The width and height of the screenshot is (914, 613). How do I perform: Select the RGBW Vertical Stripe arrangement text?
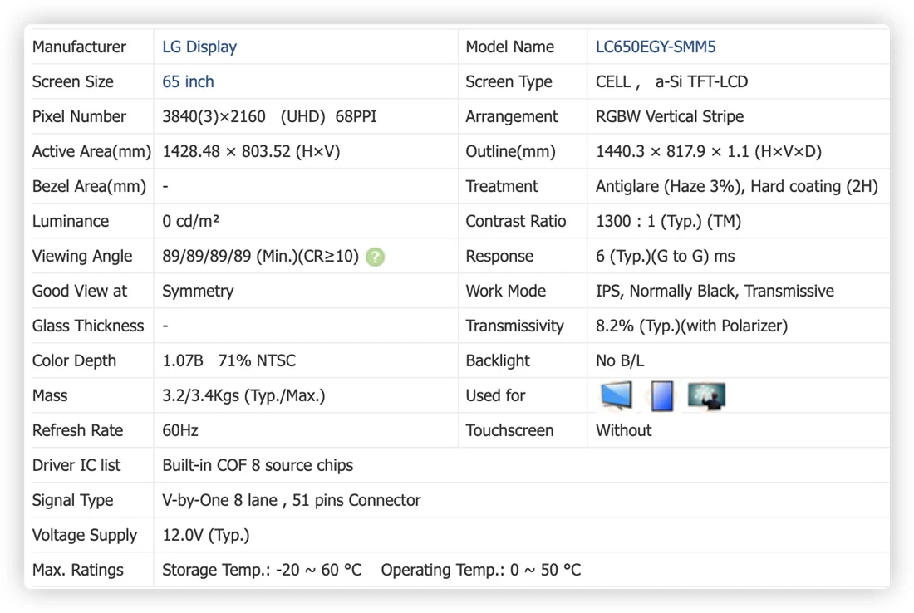click(669, 116)
